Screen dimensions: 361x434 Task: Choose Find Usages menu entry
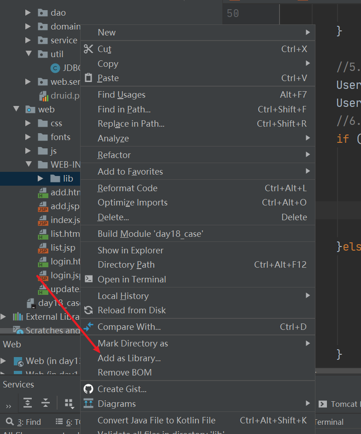click(x=198, y=94)
